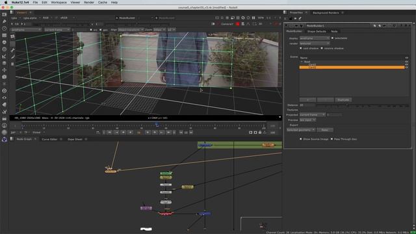Toggle the receive shadow checkbox

point(322,48)
